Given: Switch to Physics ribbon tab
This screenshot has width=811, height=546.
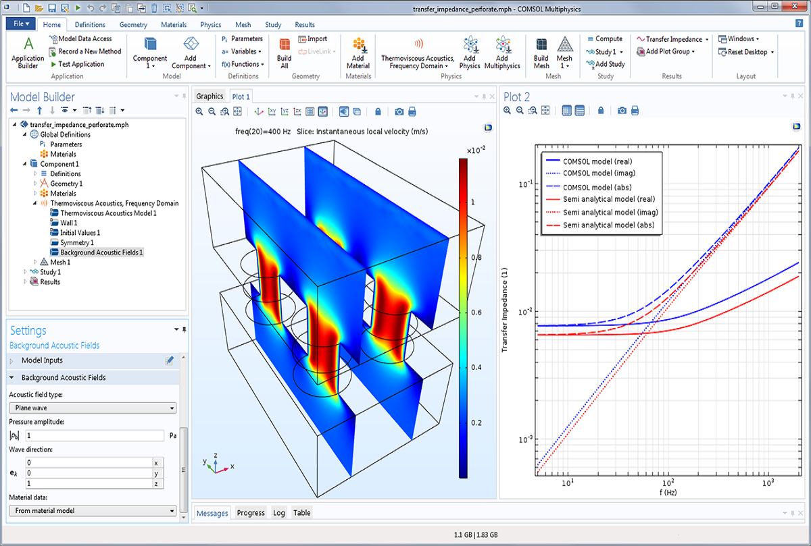Looking at the screenshot, I should [x=211, y=25].
